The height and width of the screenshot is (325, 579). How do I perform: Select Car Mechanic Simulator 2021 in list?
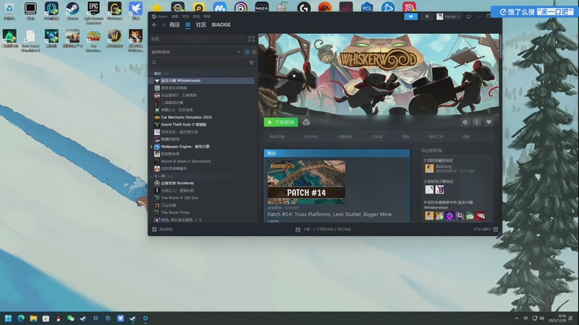coord(202,117)
